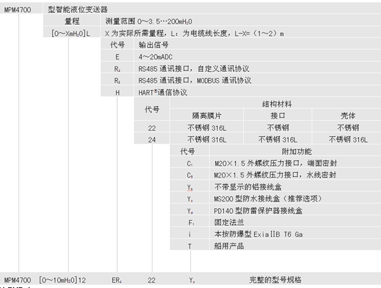Image resolution: width=381 pixels, height=288 pixels.
Task: Select M20×1.5 端面密封 option row
Action: pos(276,163)
